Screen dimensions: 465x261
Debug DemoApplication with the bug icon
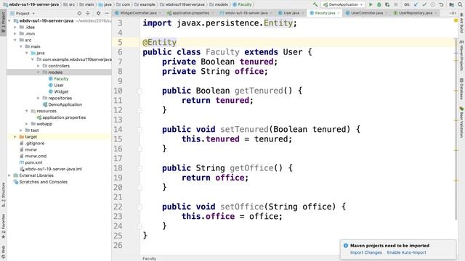click(x=379, y=4)
